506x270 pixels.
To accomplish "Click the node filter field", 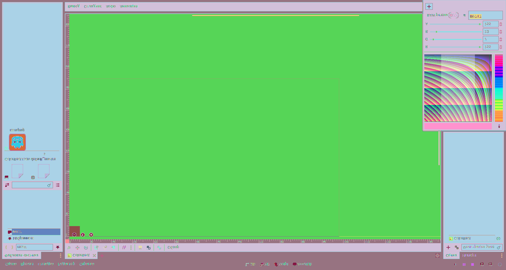I will [482, 247].
